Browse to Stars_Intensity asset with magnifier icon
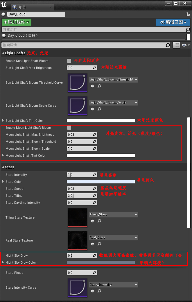192x302 pixels. point(99,291)
